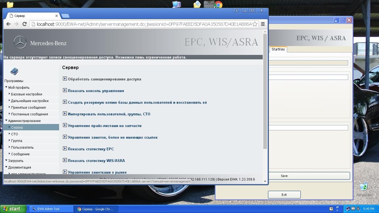Click the page icon in address bar
The image size is (379, 213).
coord(33,24)
